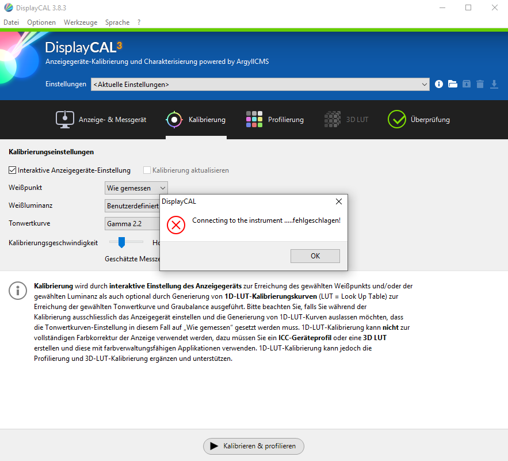This screenshot has height=461, width=508.
Task: Click the settings info icon
Action: pyautogui.click(x=438, y=84)
